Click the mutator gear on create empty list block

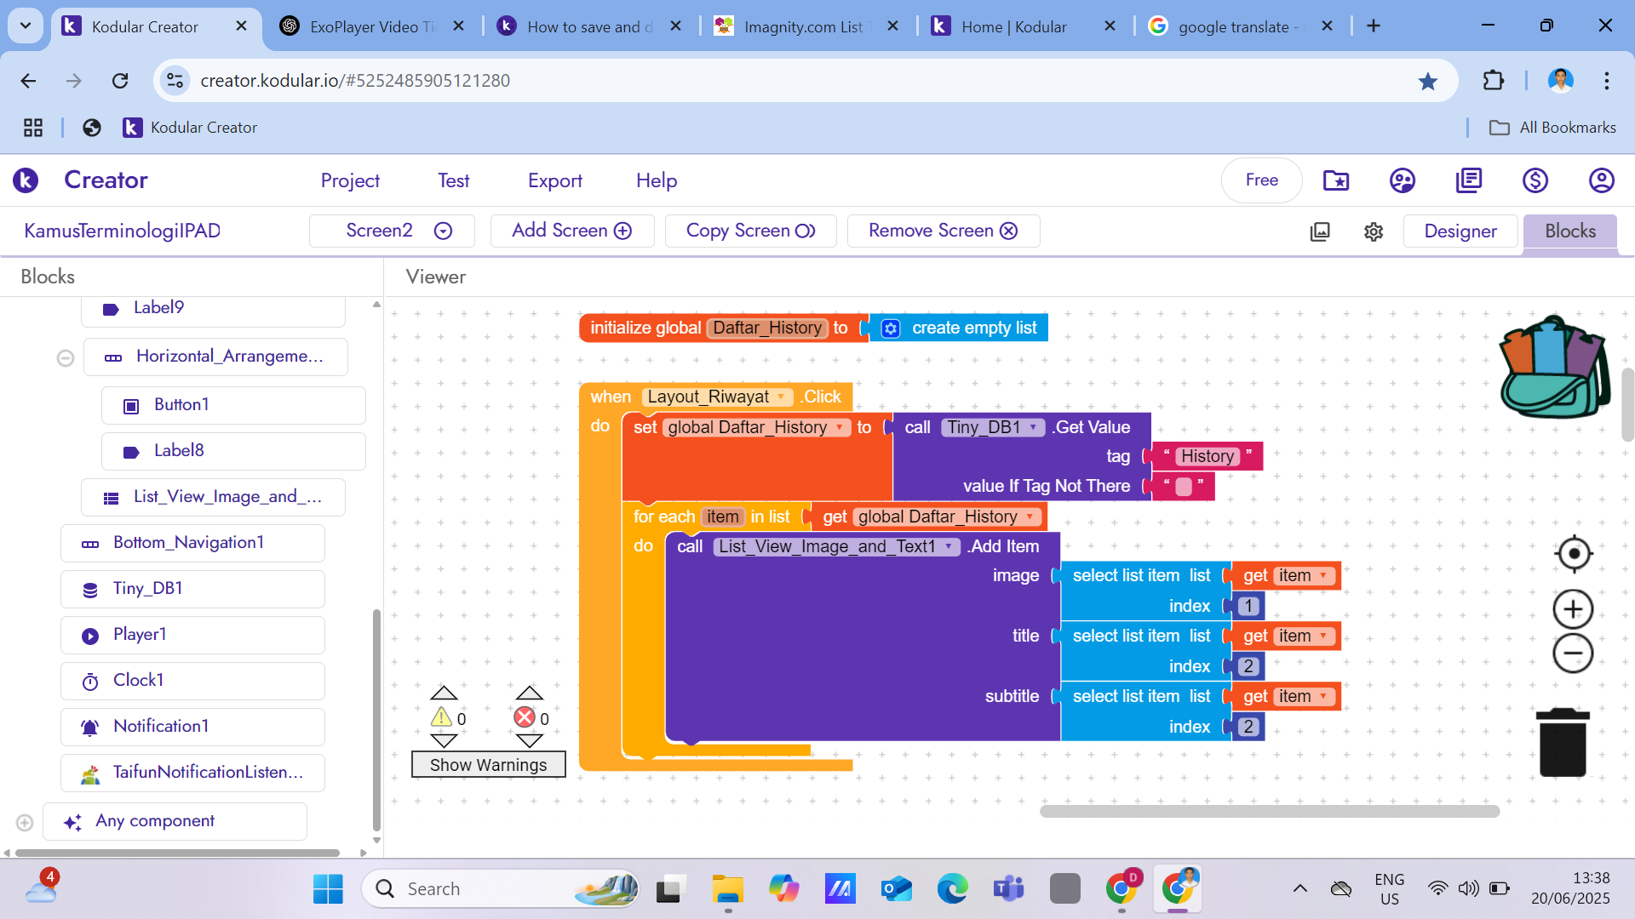tap(890, 328)
